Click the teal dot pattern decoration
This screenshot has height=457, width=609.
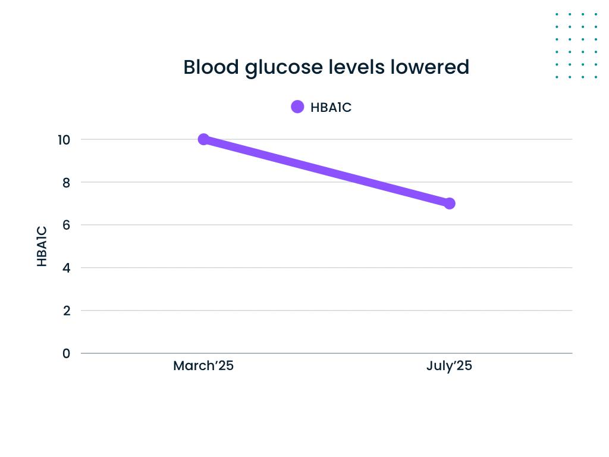(x=576, y=45)
